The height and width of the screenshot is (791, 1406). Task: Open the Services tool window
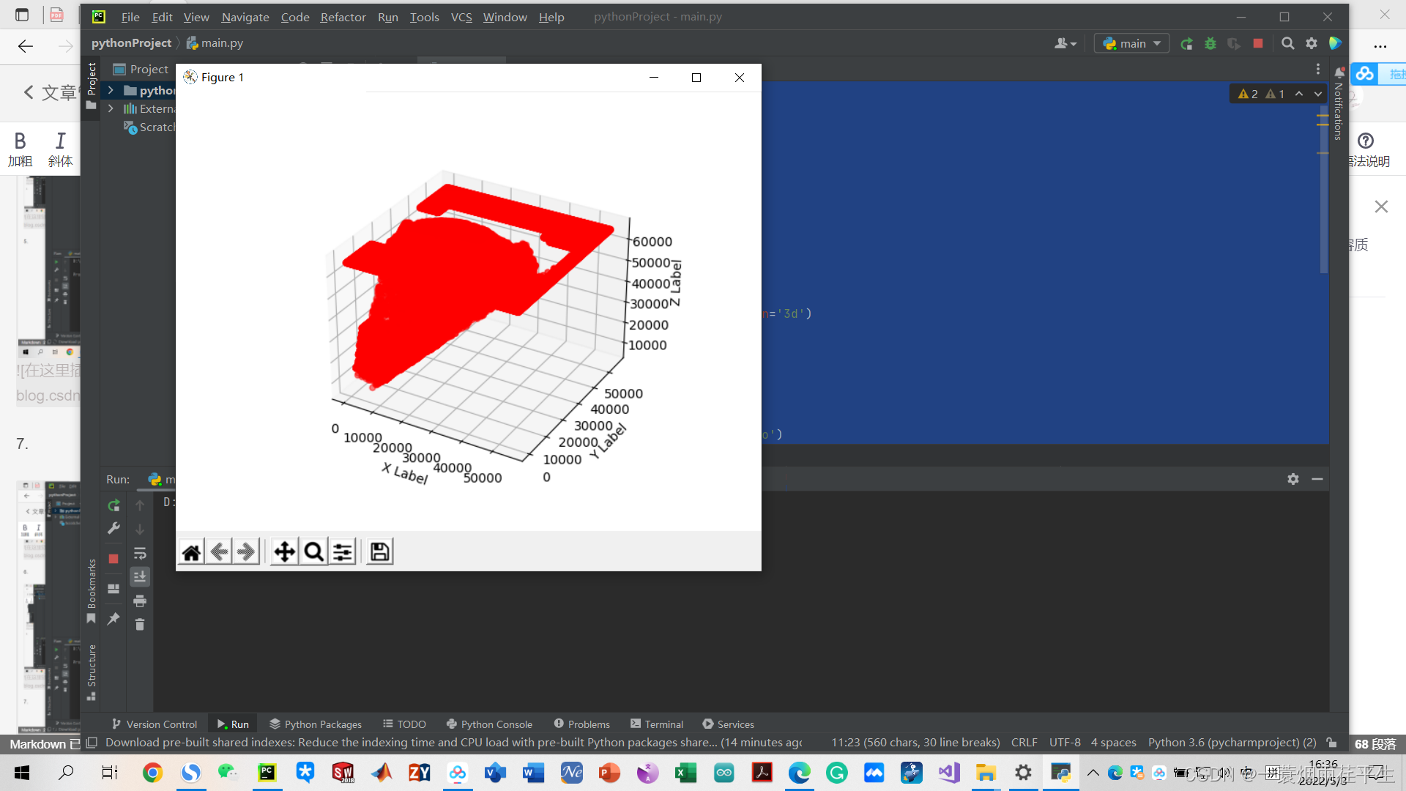pyautogui.click(x=729, y=724)
